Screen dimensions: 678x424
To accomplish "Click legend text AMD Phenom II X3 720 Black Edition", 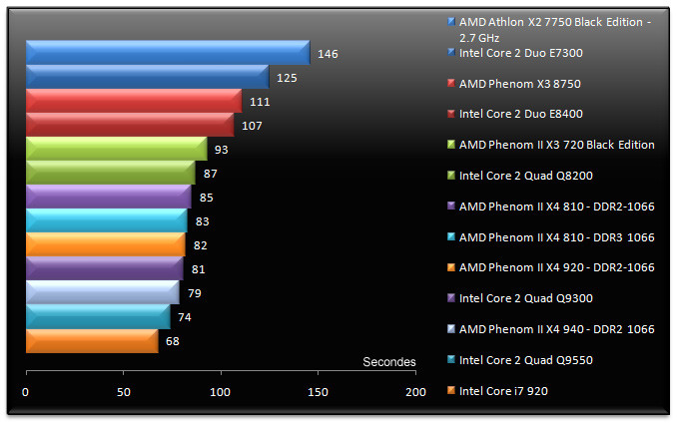I will point(556,145).
